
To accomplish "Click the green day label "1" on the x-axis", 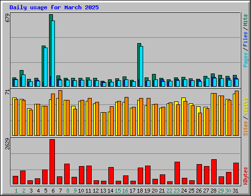I will (16, 191).
